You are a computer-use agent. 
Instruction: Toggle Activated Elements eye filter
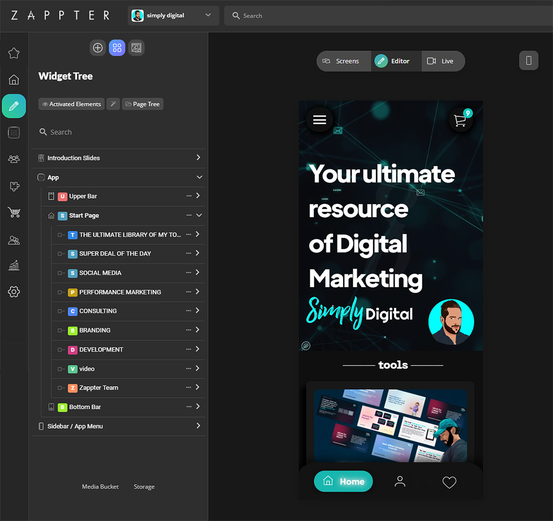coord(71,104)
